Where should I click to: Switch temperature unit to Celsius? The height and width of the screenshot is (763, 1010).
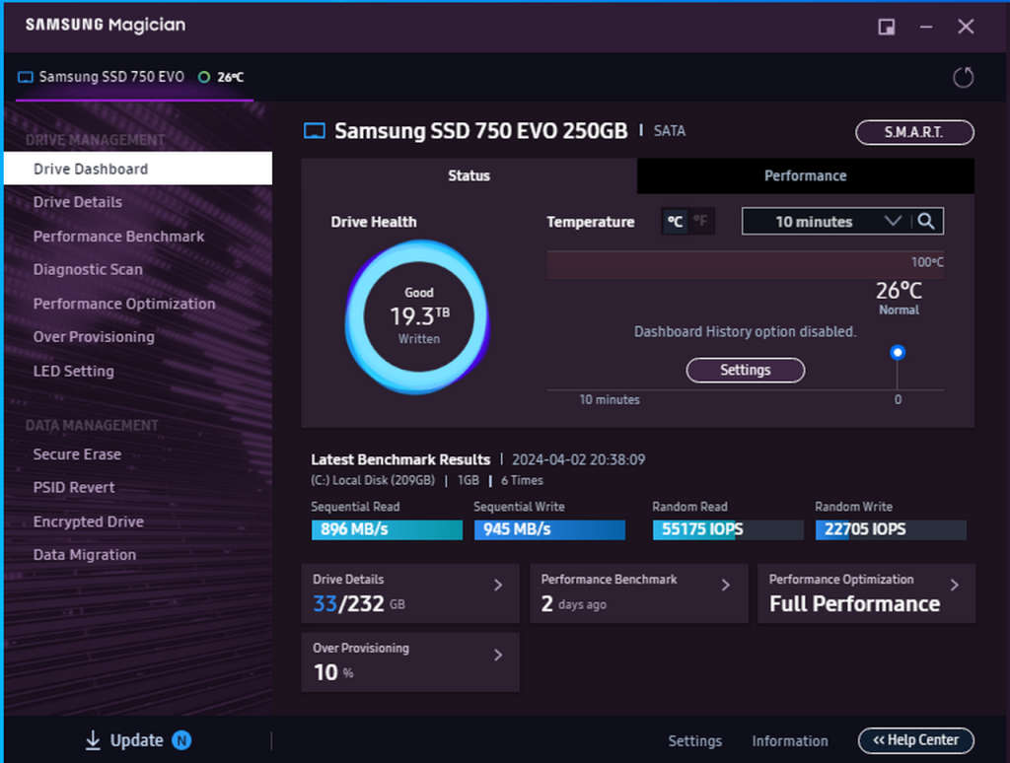click(x=675, y=222)
